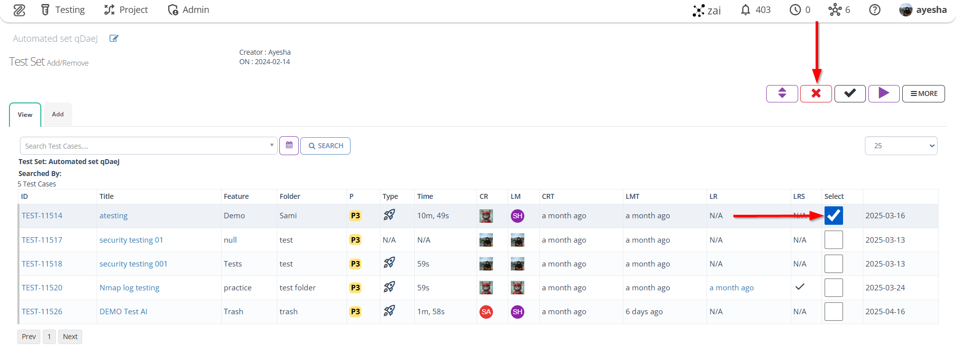Check the select box for TEST-11517
956x353 pixels.
click(834, 240)
